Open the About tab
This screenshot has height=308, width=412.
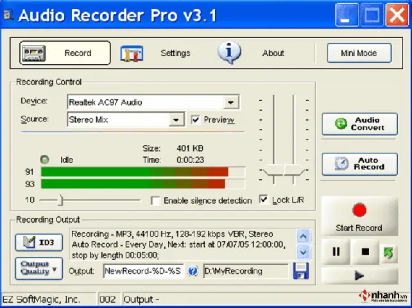[x=251, y=53]
